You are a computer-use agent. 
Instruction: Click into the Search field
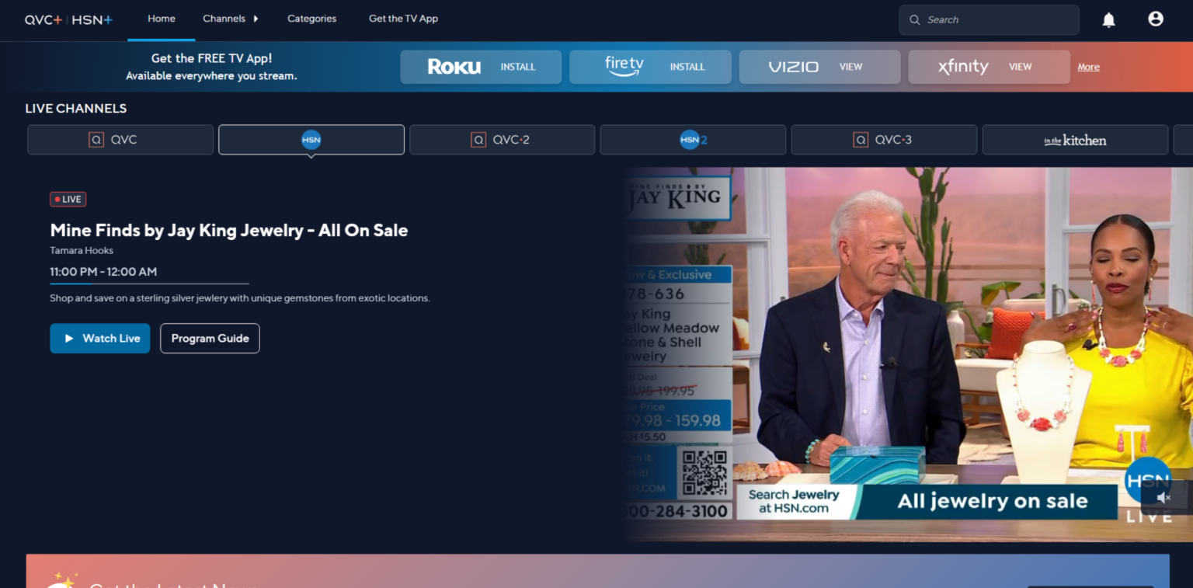click(989, 20)
